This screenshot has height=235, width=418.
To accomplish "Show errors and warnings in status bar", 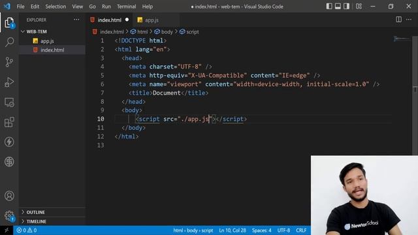I will coord(26,230).
